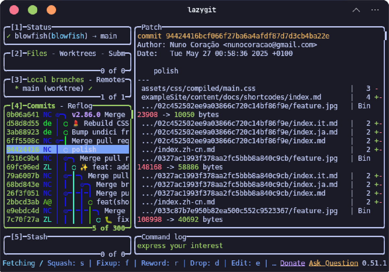Switch to the Reflog tab

80,106
